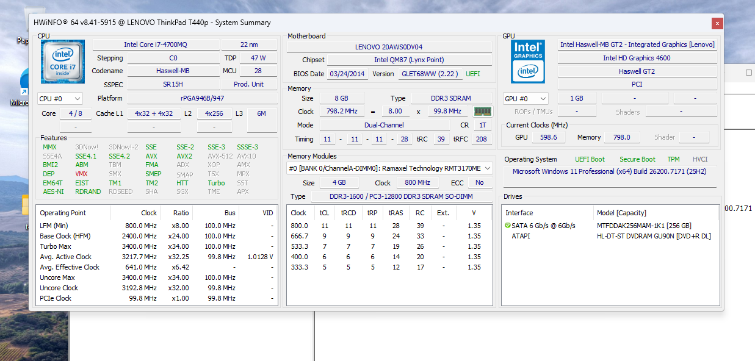The image size is (755, 361).
Task: Click the Intel HD Graphics 4600 field
Action: pyautogui.click(x=637, y=58)
